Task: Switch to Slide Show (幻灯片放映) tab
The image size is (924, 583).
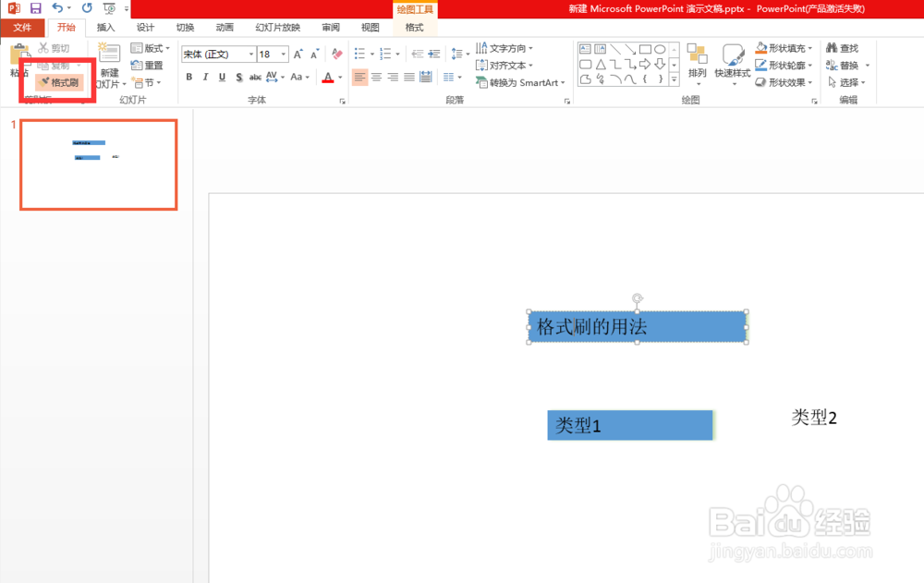Action: click(277, 28)
